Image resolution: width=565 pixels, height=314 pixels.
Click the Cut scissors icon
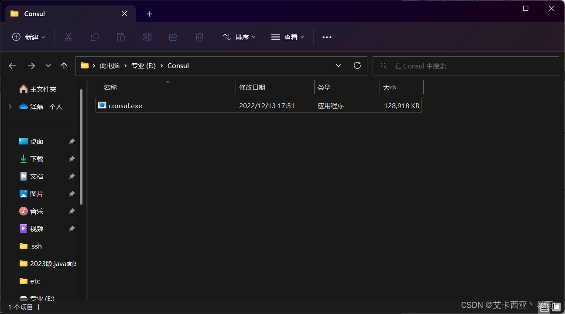point(68,37)
